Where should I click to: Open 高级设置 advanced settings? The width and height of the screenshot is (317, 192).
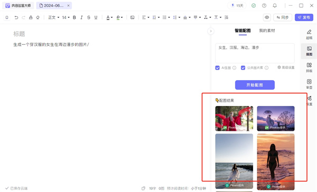point(286,68)
